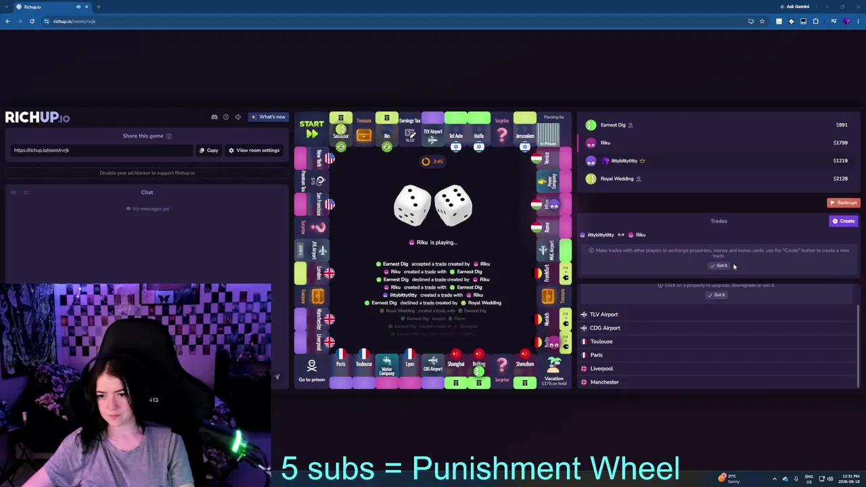Select the room URL input field

click(101, 150)
